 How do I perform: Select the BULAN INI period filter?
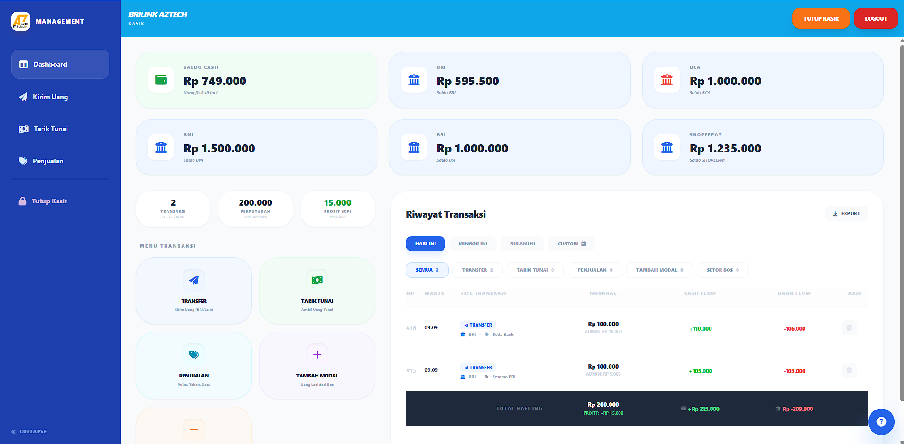coord(522,244)
